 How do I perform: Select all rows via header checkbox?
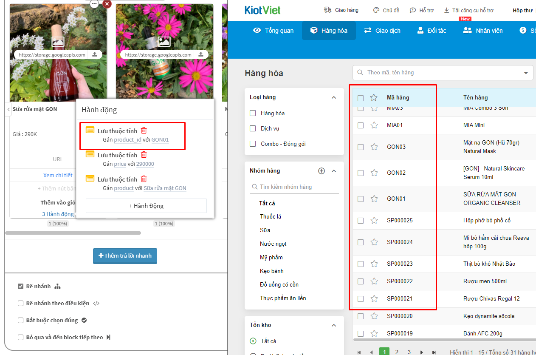[x=361, y=98]
